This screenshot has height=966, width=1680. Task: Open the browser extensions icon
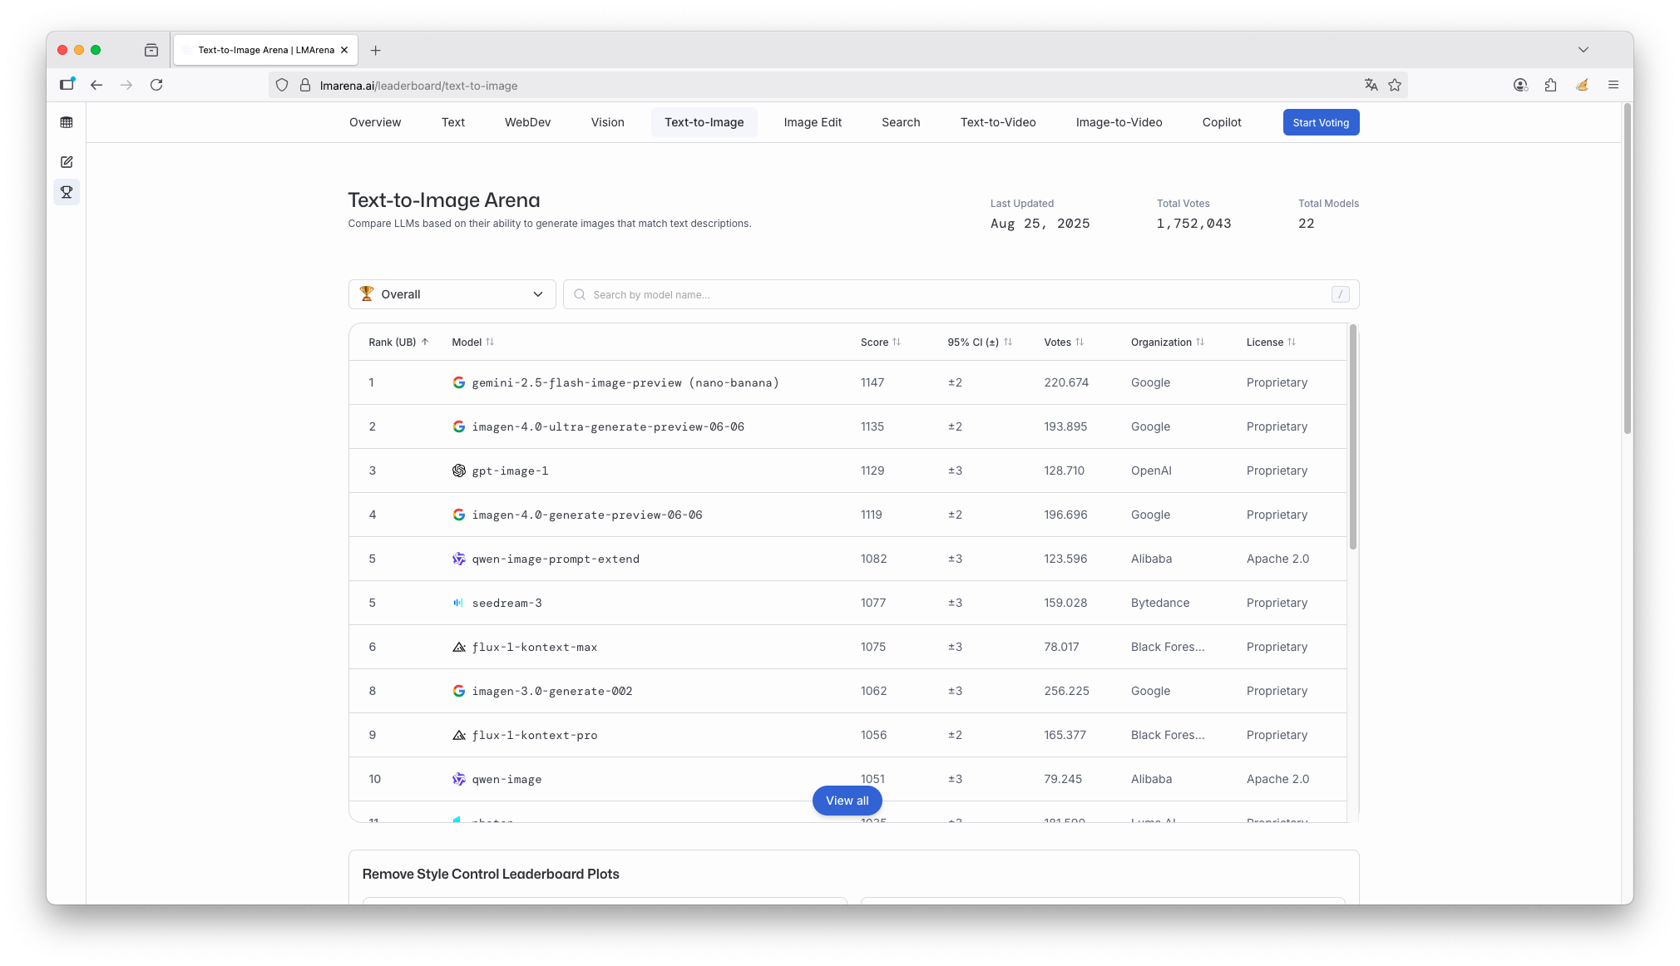tap(1550, 85)
